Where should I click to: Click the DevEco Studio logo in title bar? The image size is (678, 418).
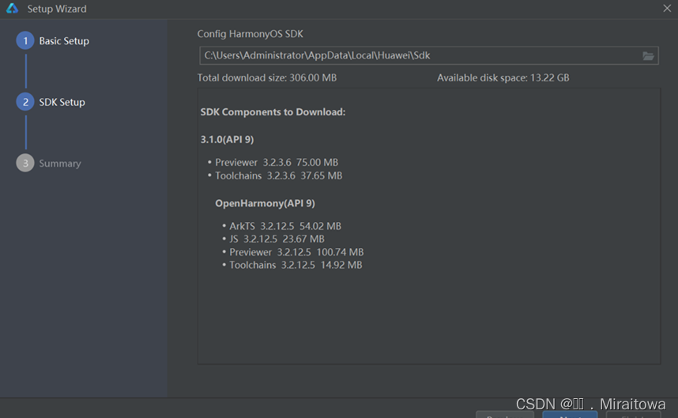click(x=12, y=8)
